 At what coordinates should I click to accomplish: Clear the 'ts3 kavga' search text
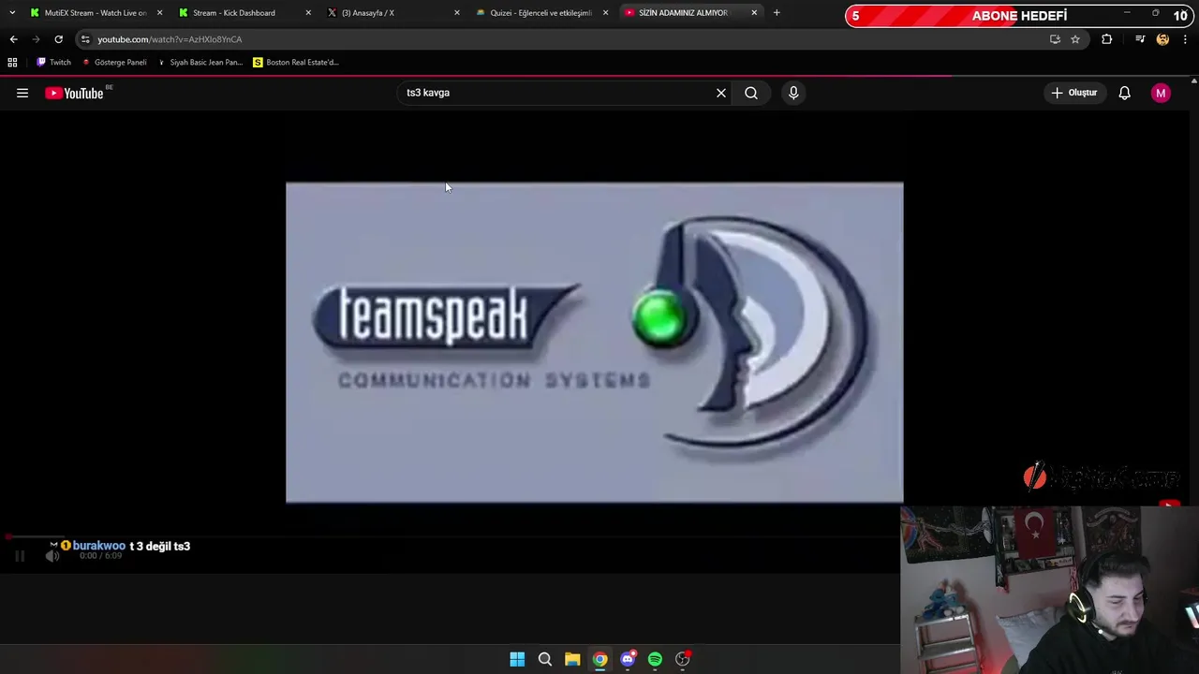coord(721,93)
